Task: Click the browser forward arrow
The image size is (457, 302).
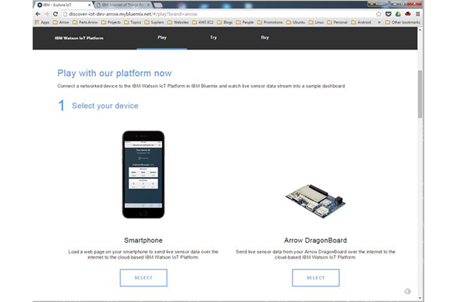Action: pos(46,14)
